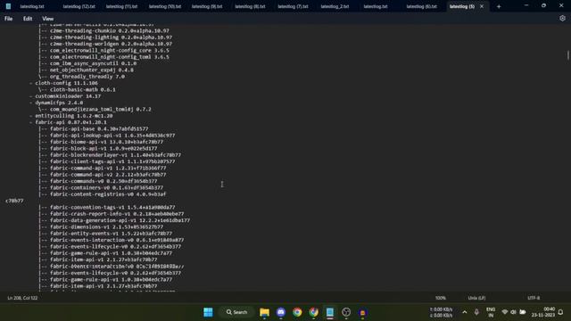Viewport: 571px width, 321px height.
Task: Open the Edit menu
Action: [x=28, y=19]
